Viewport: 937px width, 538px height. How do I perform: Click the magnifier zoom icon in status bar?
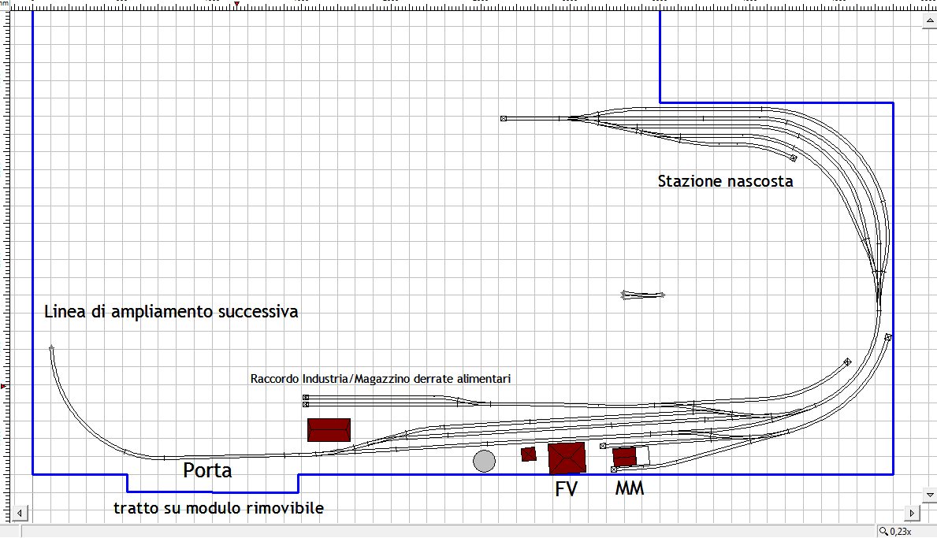(884, 532)
